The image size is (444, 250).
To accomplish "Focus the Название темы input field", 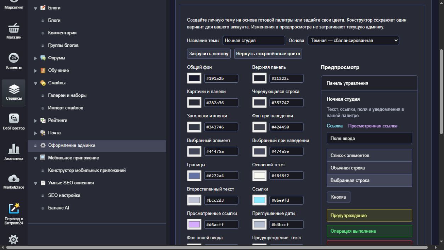I will (x=254, y=40).
